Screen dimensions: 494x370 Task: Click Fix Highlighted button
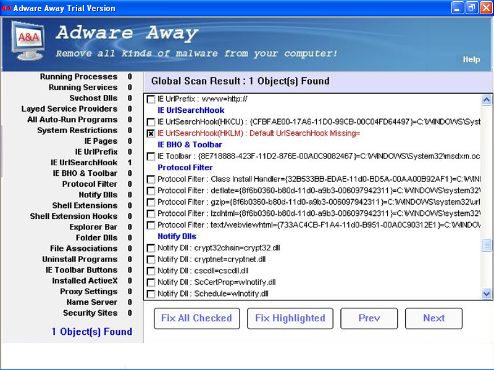[290, 318]
